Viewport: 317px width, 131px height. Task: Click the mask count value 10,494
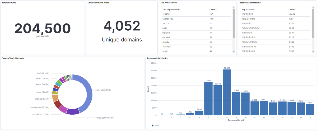click(x=292, y=14)
